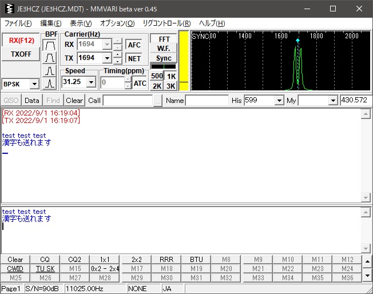Toggle the NET button
The image size is (373, 294).
[134, 58]
